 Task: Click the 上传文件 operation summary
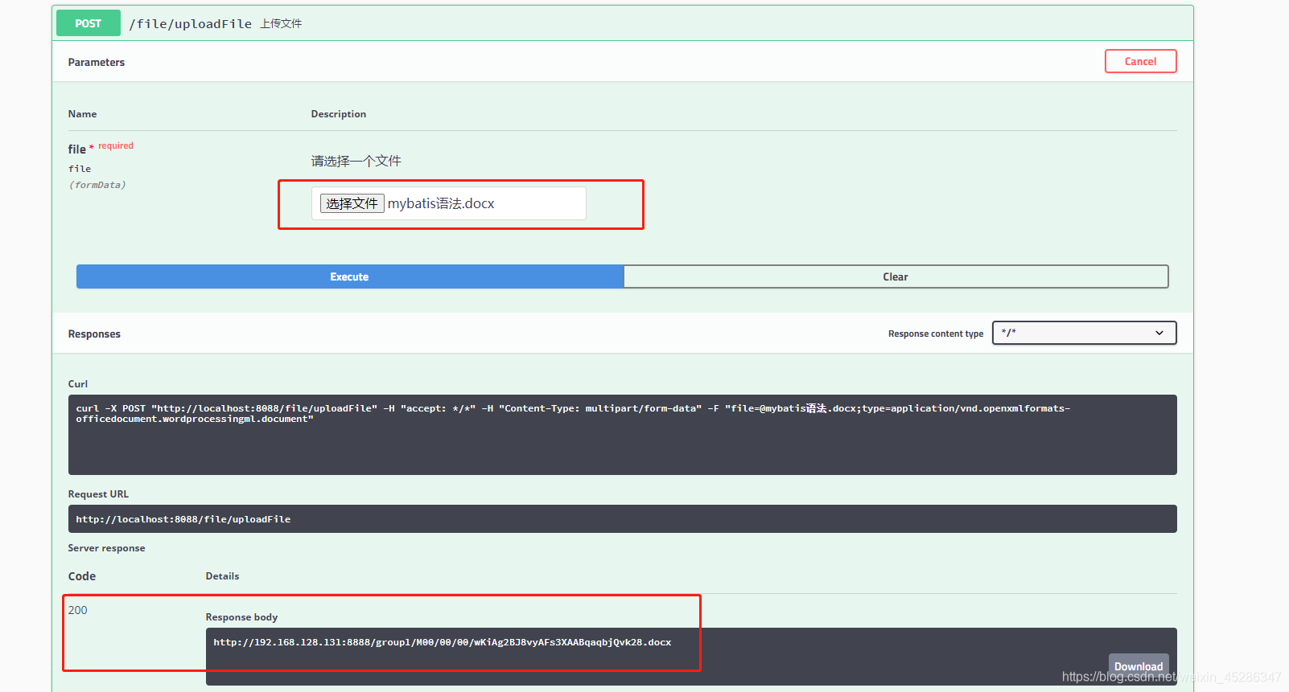pos(281,24)
